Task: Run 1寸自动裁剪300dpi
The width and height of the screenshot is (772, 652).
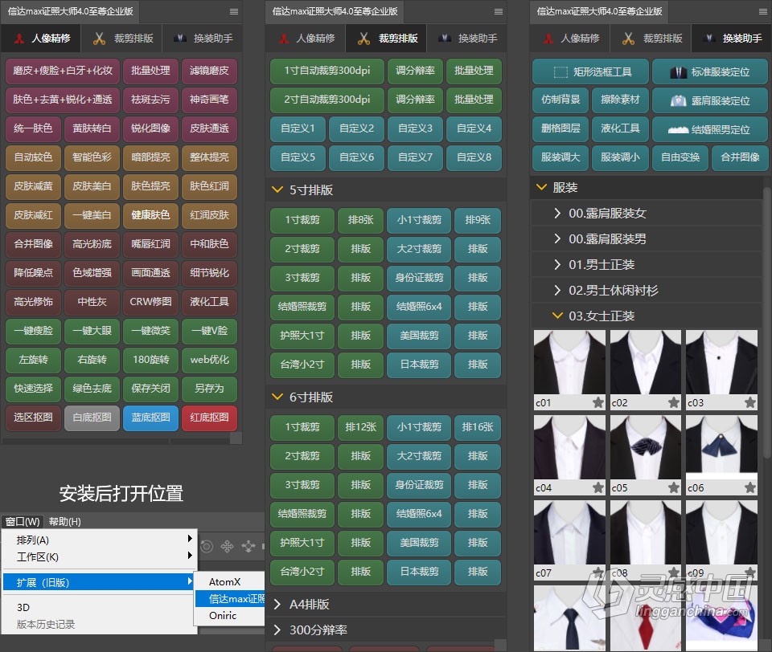Action: 327,71
